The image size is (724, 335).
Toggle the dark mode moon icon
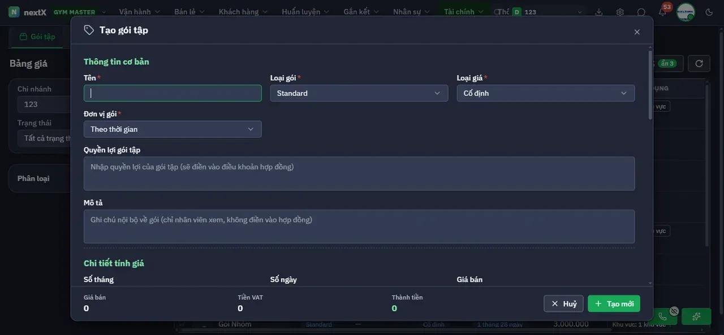point(709,12)
